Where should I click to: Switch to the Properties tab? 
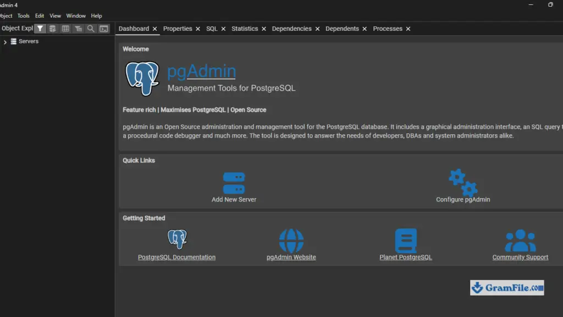178,29
